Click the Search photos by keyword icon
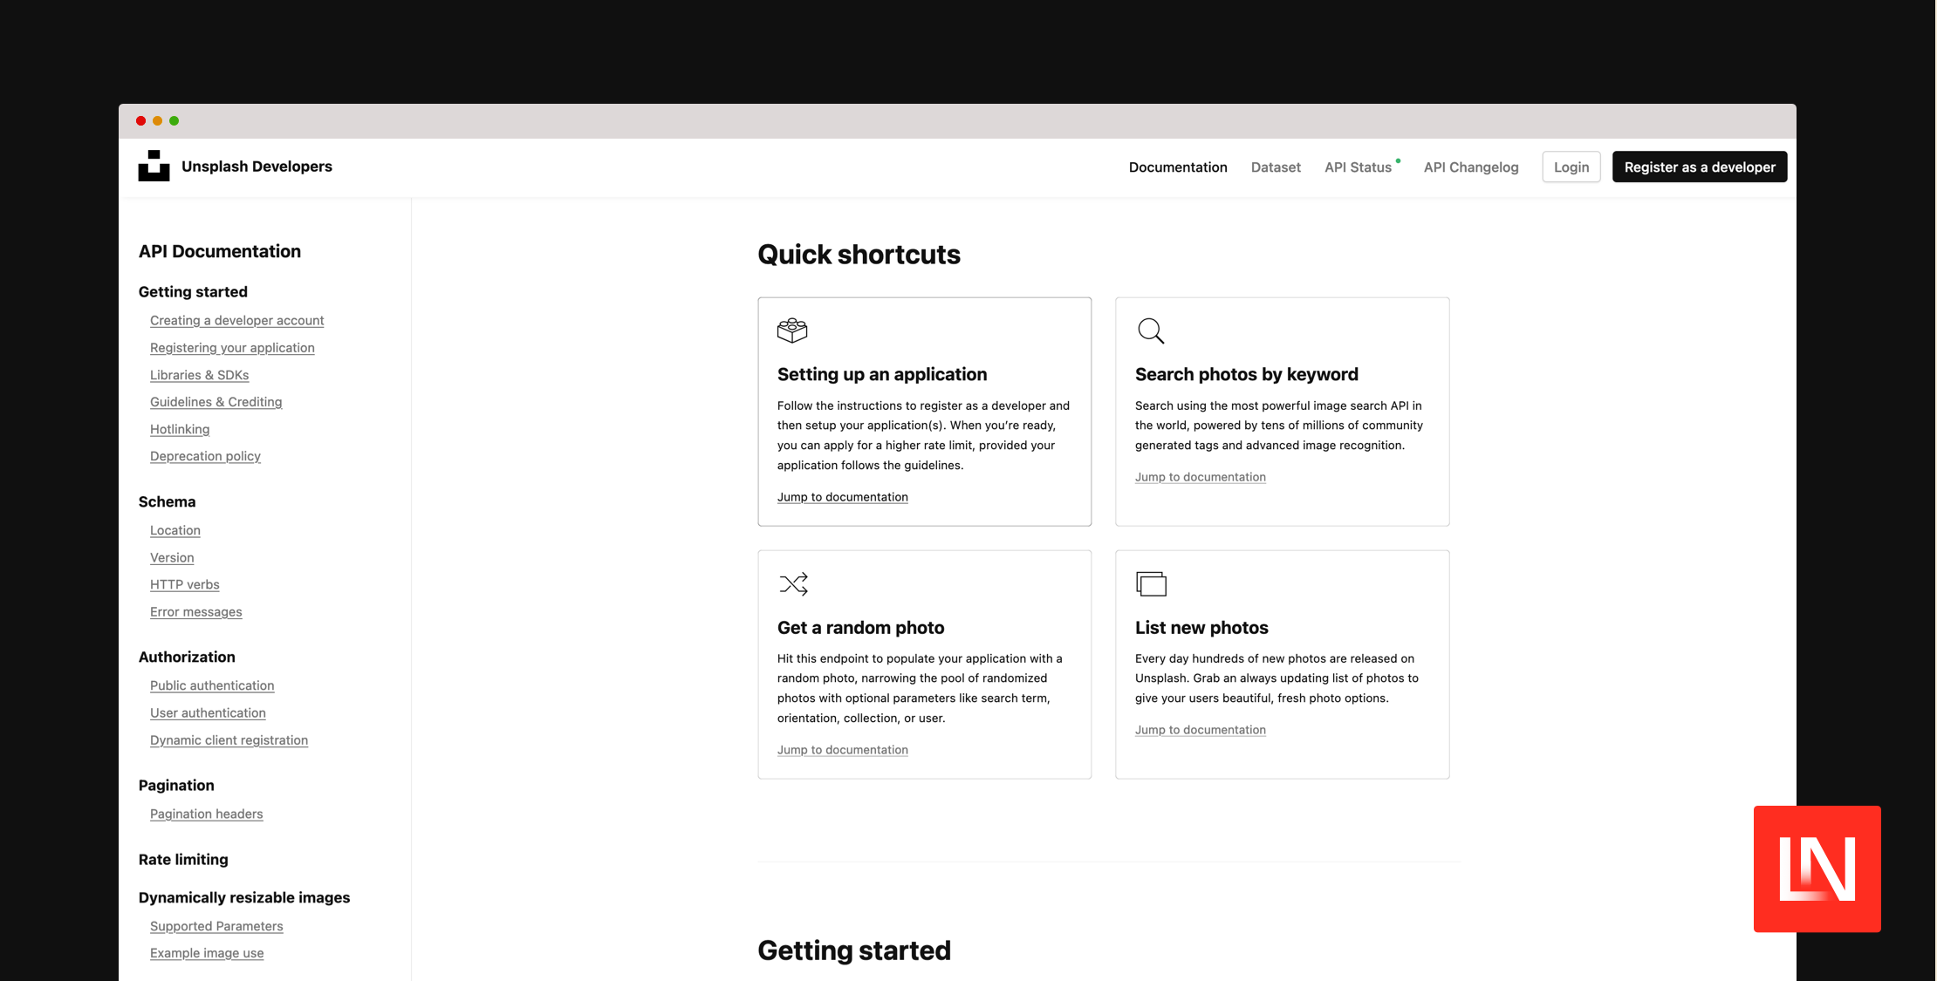This screenshot has width=1937, height=981. pyautogui.click(x=1150, y=330)
